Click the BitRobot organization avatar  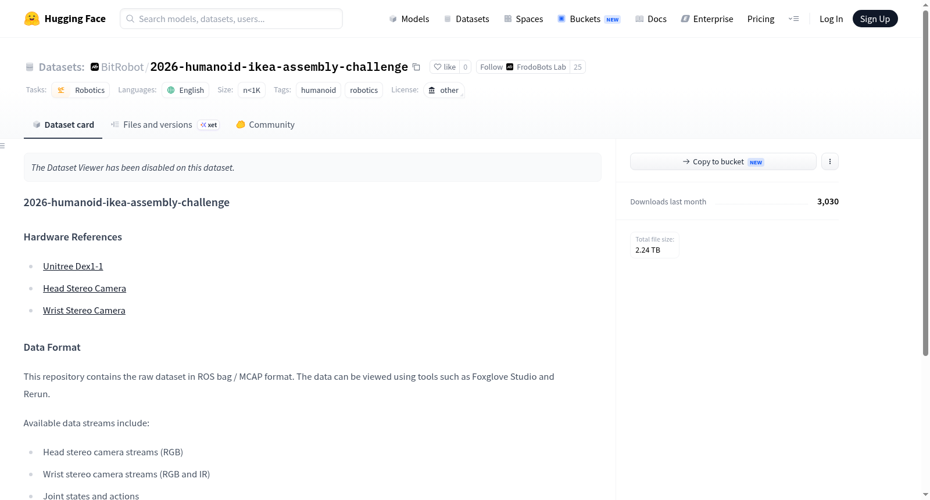tap(95, 67)
